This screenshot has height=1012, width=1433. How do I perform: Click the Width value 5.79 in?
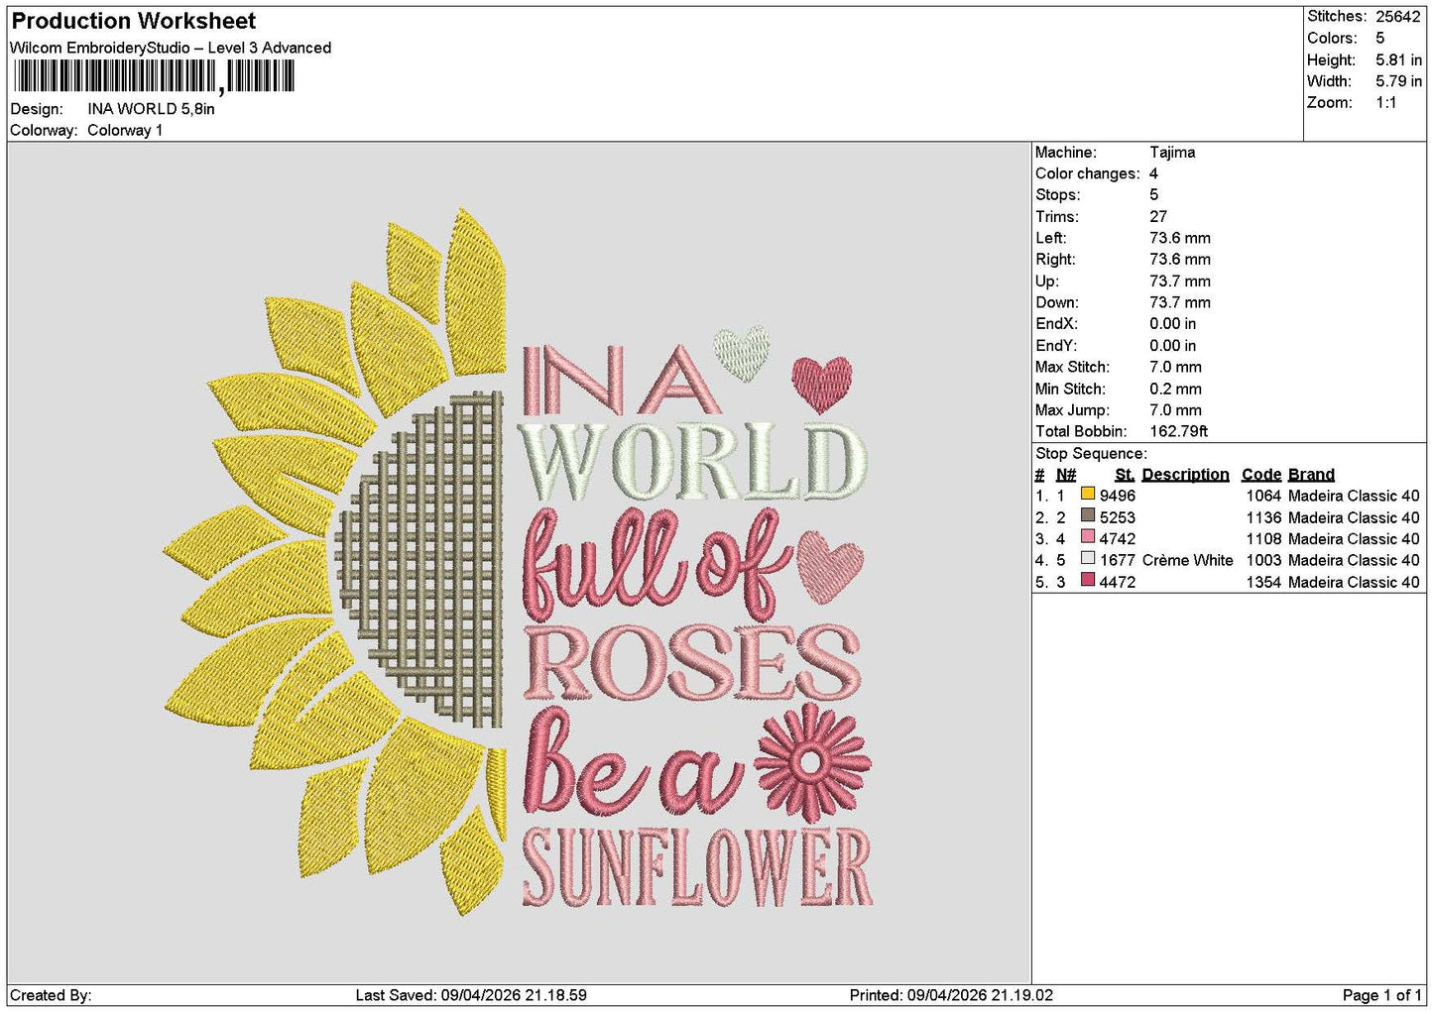tap(1398, 81)
